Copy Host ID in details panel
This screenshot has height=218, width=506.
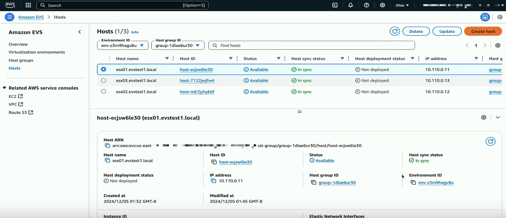click(214, 162)
